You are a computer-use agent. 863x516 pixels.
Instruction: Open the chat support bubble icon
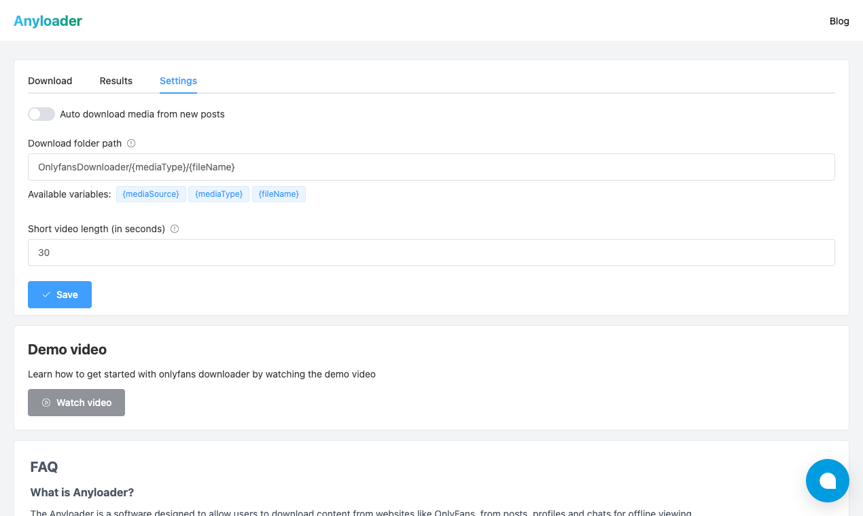pos(827,481)
